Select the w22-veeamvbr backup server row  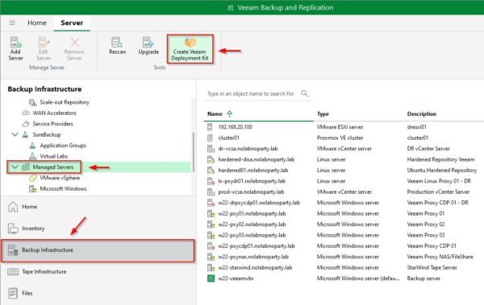pos(344,278)
